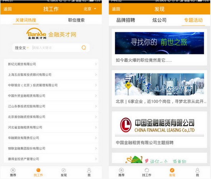Click the chevron beside 上海五合智库投资顾问有限公司
Screen dimensions: 211x179
(96, 75)
